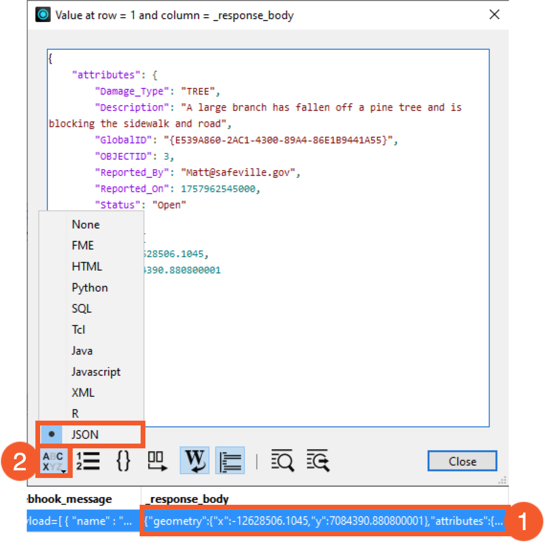Pick Javascript highlighting option
Screen dimensions: 550x543
96,371
